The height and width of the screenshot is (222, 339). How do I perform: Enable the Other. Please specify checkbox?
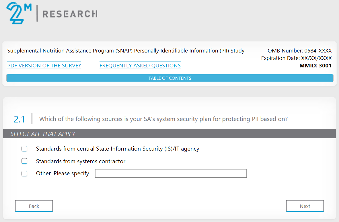click(24, 174)
